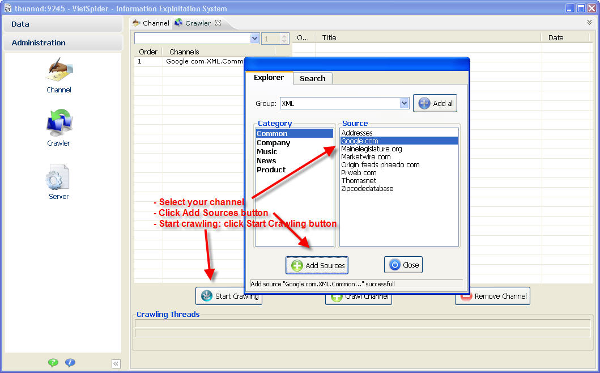Click the Remove Channel button
Image resolution: width=600 pixels, height=373 pixels.
pyautogui.click(x=492, y=296)
